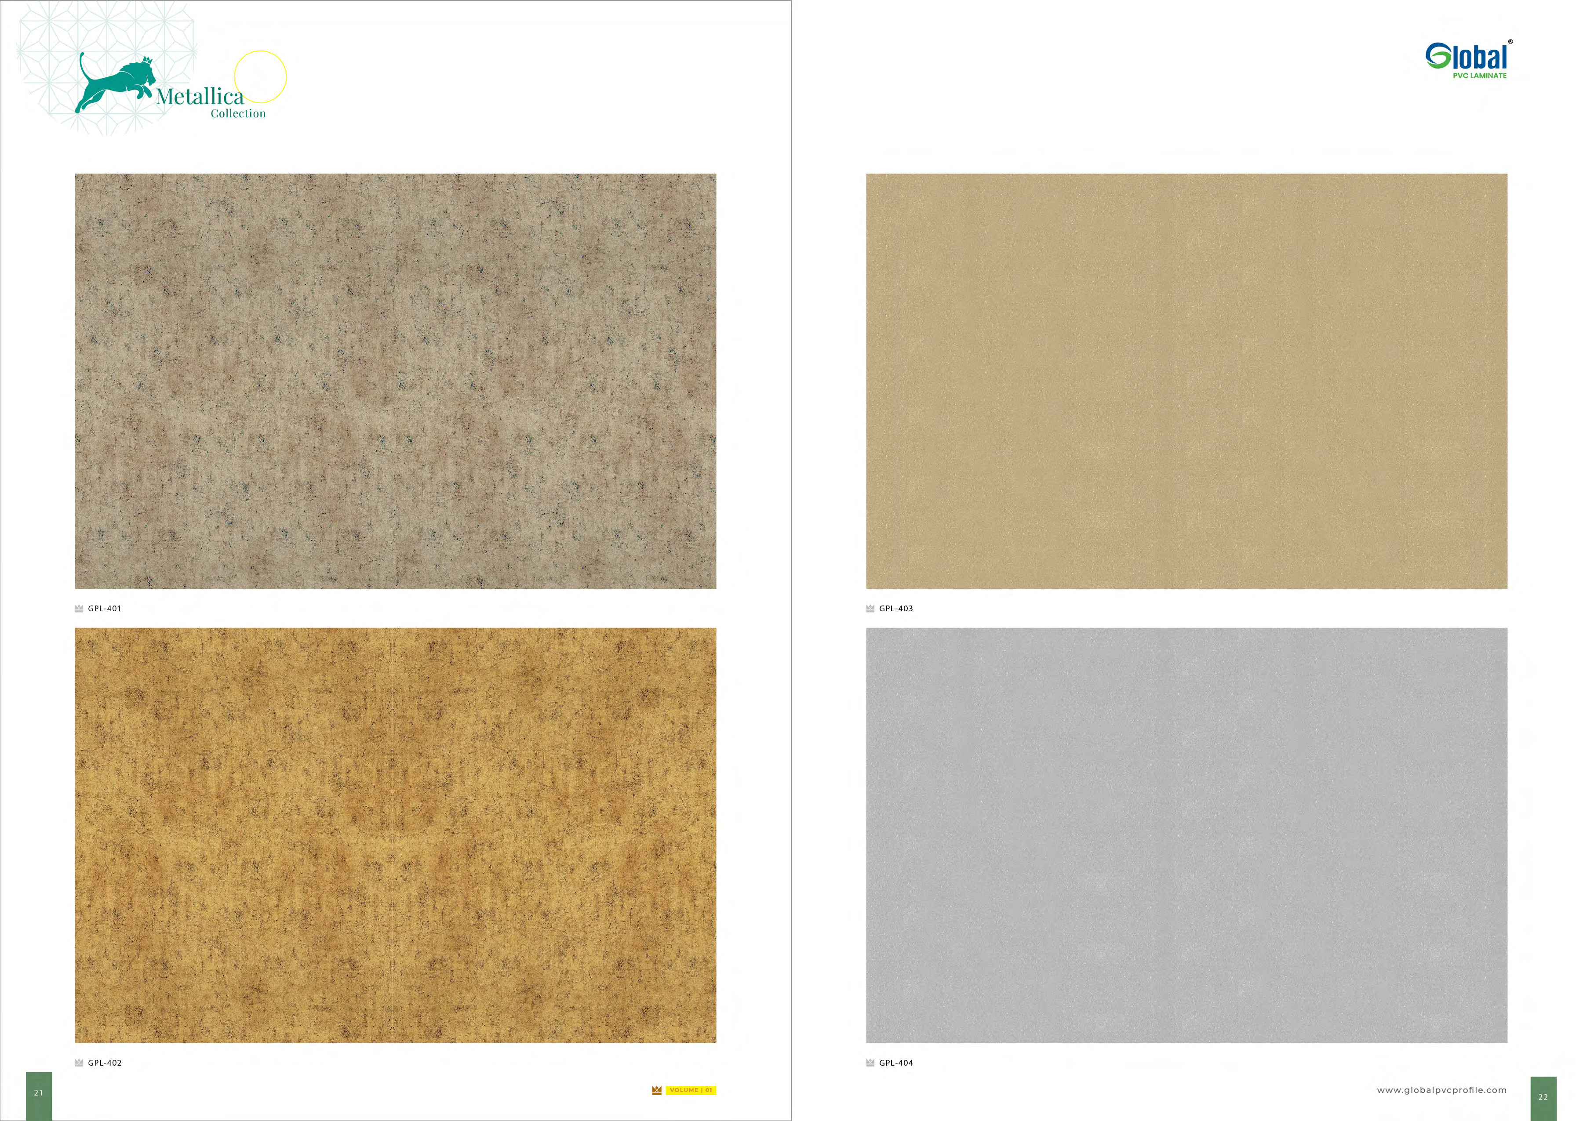1583x1121 pixels.
Task: Select the GPL-403 tan metallic swatch
Action: point(1186,381)
